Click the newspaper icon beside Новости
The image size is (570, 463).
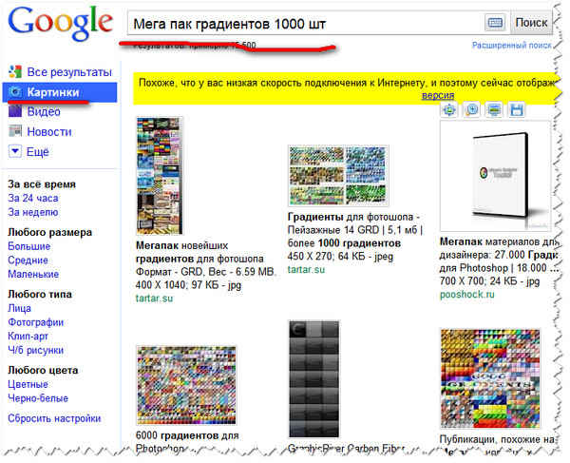point(15,132)
